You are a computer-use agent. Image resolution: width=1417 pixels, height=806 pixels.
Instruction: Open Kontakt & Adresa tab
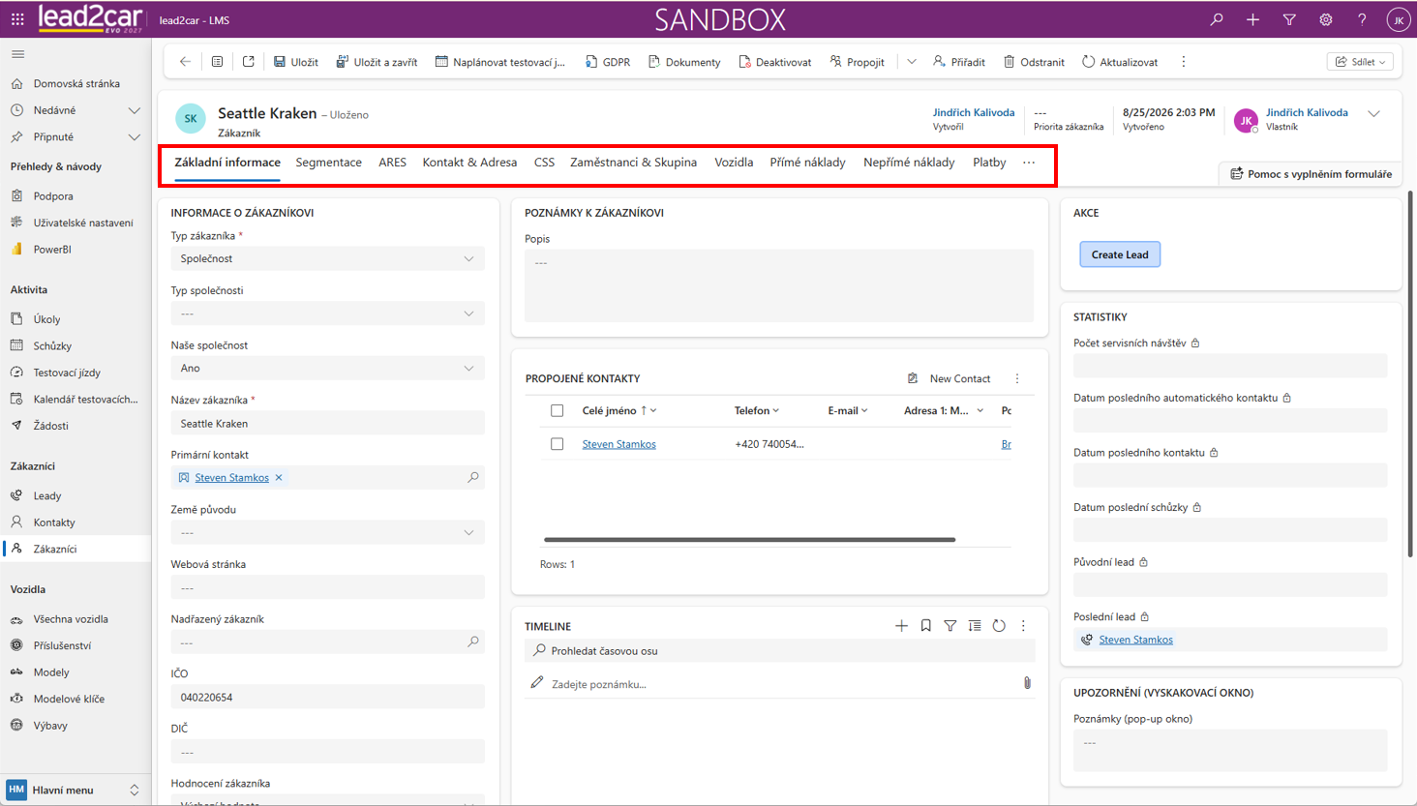pyautogui.click(x=469, y=163)
